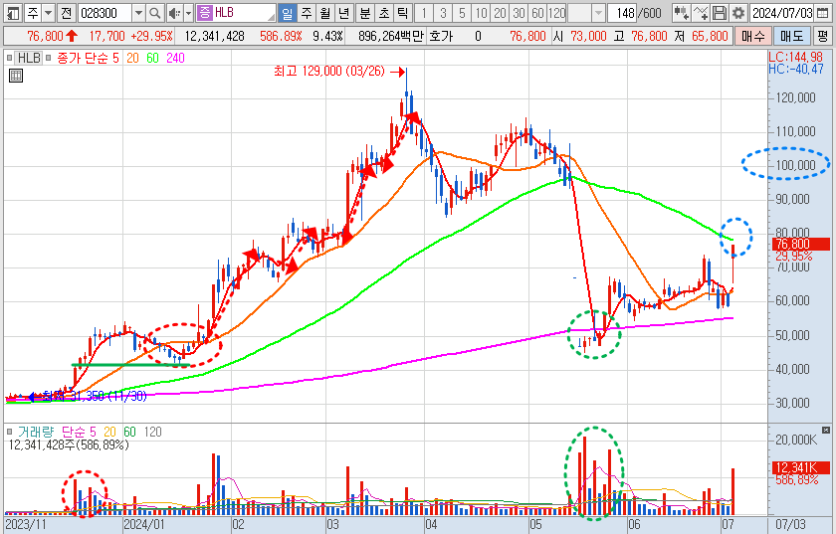Click the '매도' sell button

(x=792, y=36)
